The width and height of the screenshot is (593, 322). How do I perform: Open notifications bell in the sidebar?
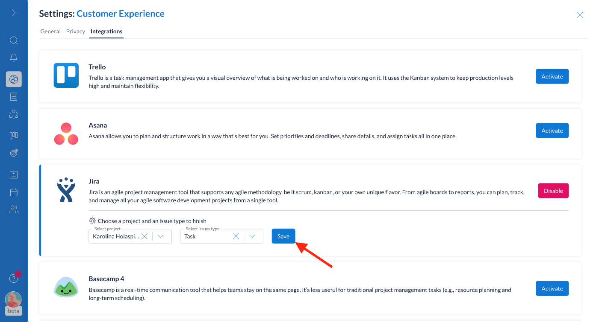click(x=14, y=58)
